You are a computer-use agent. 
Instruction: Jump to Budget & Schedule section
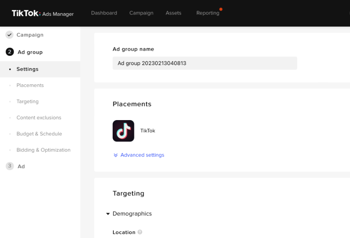tap(39, 134)
